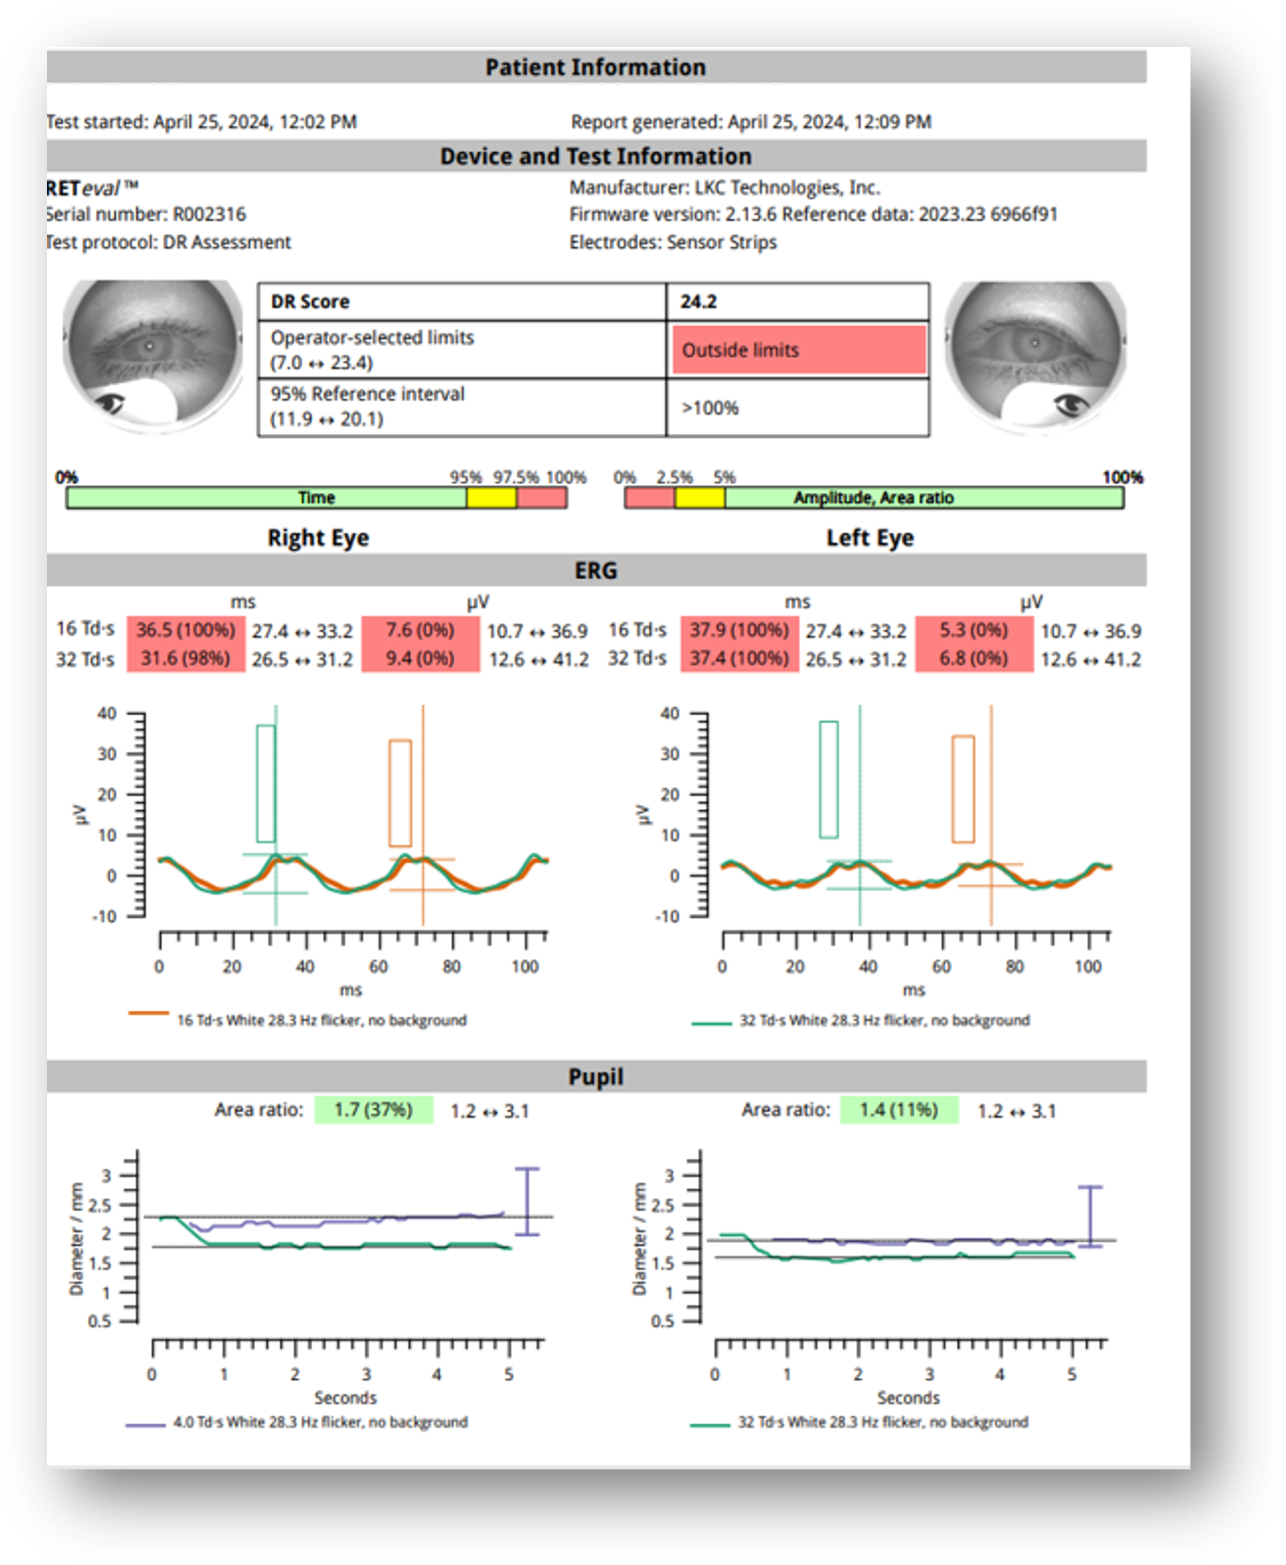The width and height of the screenshot is (1286, 1565).
Task: Select right eye 36.5 (100%) timing cell
Action: (185, 630)
